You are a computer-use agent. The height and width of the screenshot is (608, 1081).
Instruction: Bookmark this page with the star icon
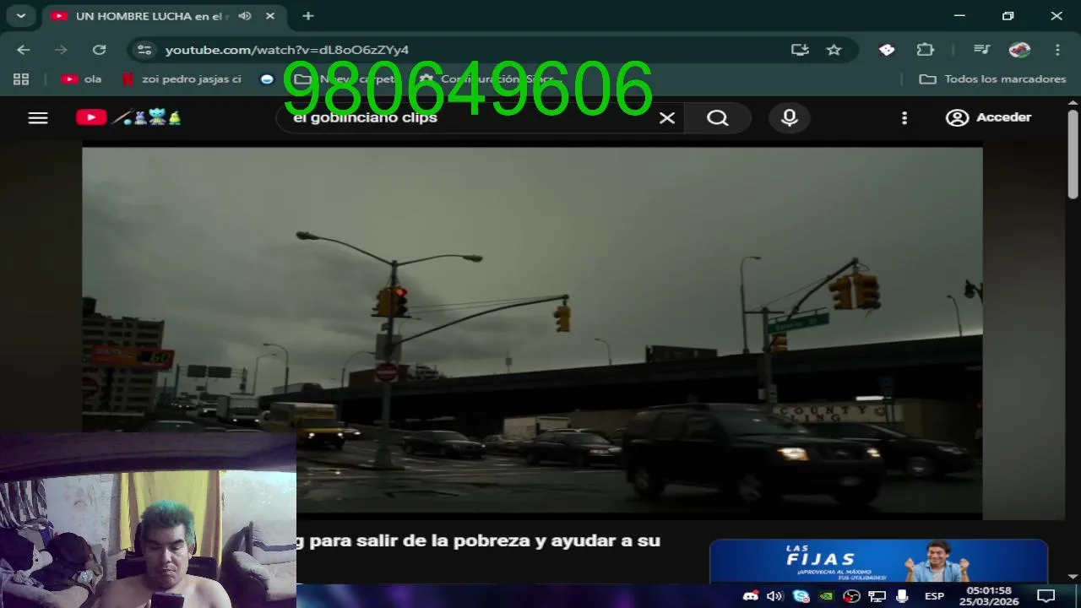point(834,50)
